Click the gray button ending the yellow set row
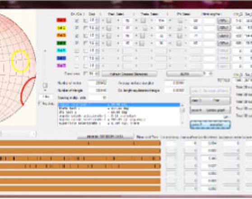The width and height of the screenshot is (252, 199). [224, 28]
